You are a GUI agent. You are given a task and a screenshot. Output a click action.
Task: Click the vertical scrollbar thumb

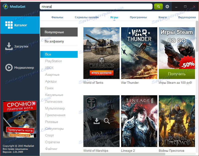197,36
